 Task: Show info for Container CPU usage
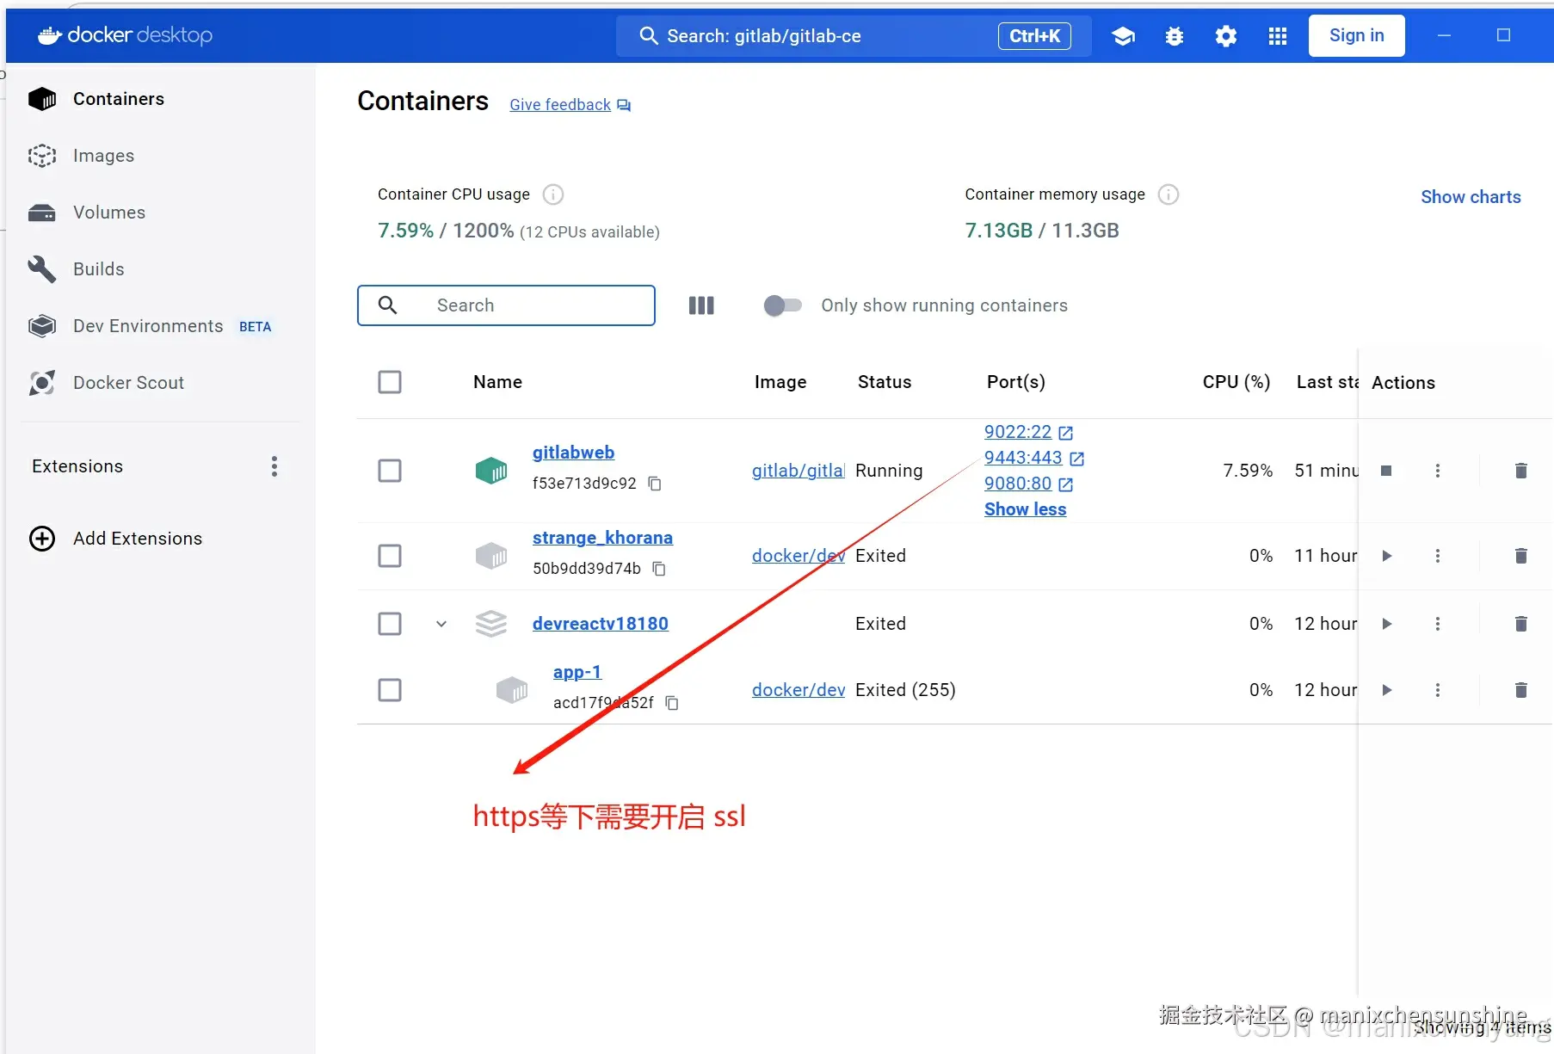point(553,194)
